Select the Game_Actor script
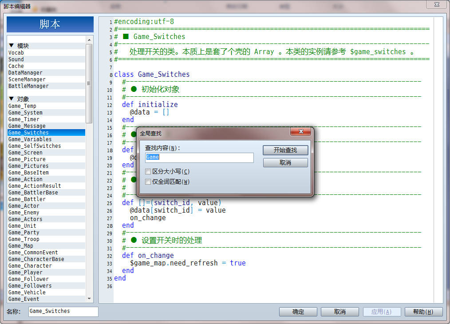 click(47, 206)
